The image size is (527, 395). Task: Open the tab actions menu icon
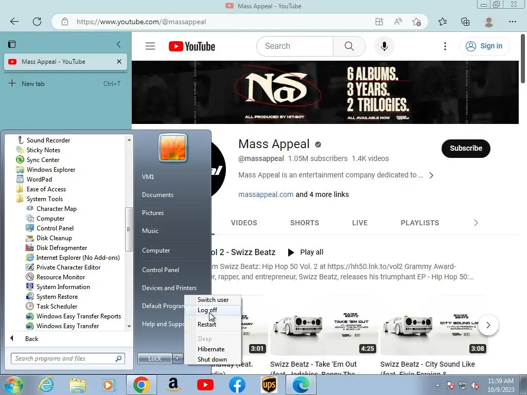point(12,44)
